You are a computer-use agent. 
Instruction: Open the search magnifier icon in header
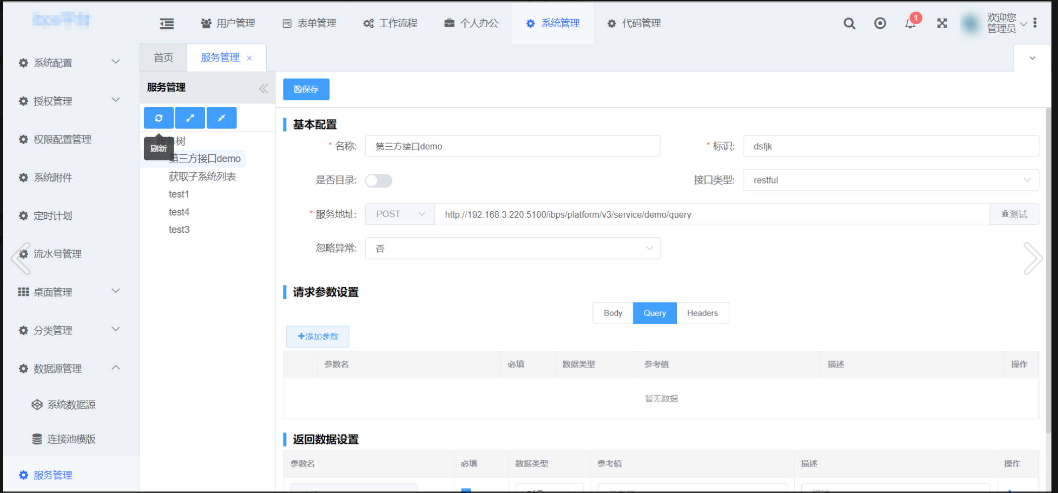[849, 23]
